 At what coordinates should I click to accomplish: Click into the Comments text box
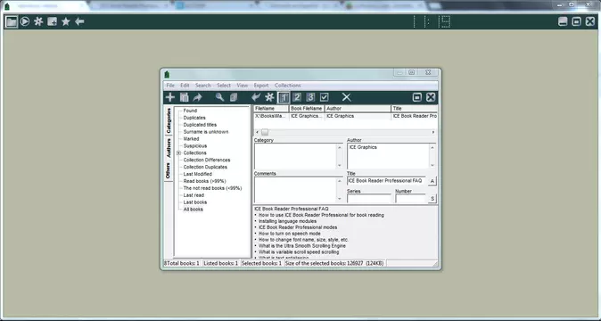tap(295, 190)
